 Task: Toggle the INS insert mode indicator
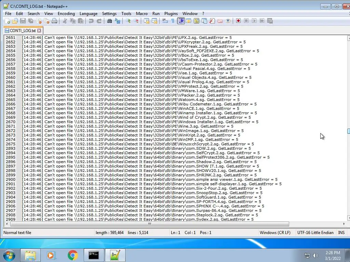click(341, 233)
